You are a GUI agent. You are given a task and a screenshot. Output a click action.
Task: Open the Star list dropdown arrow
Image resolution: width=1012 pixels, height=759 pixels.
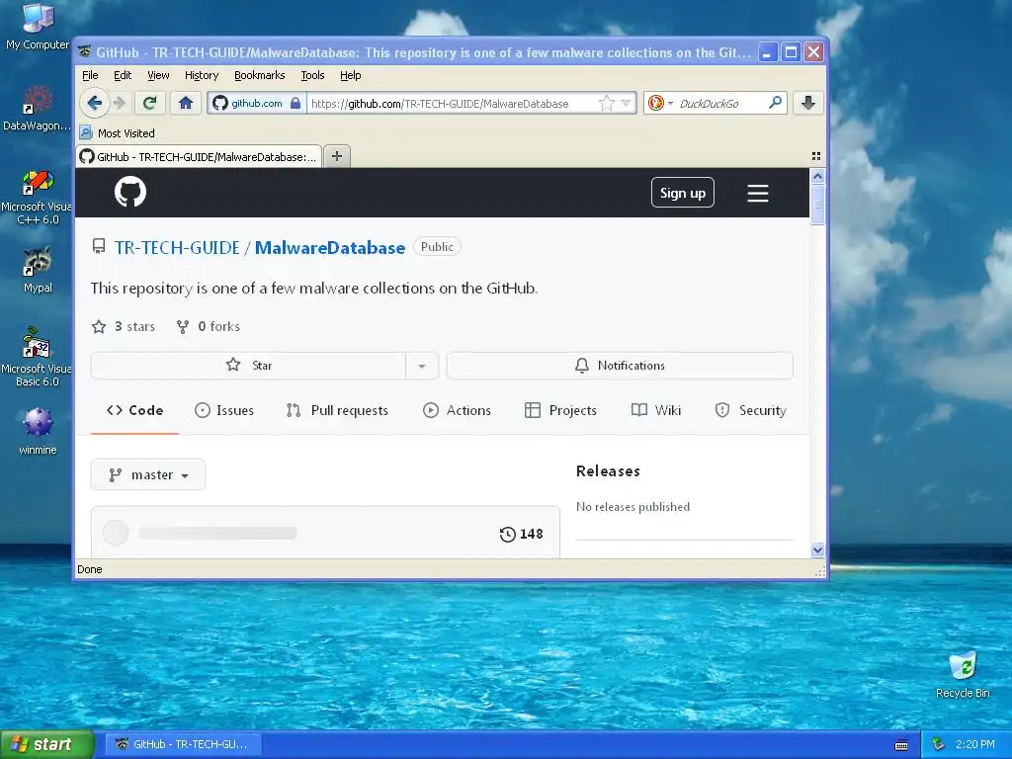click(421, 366)
